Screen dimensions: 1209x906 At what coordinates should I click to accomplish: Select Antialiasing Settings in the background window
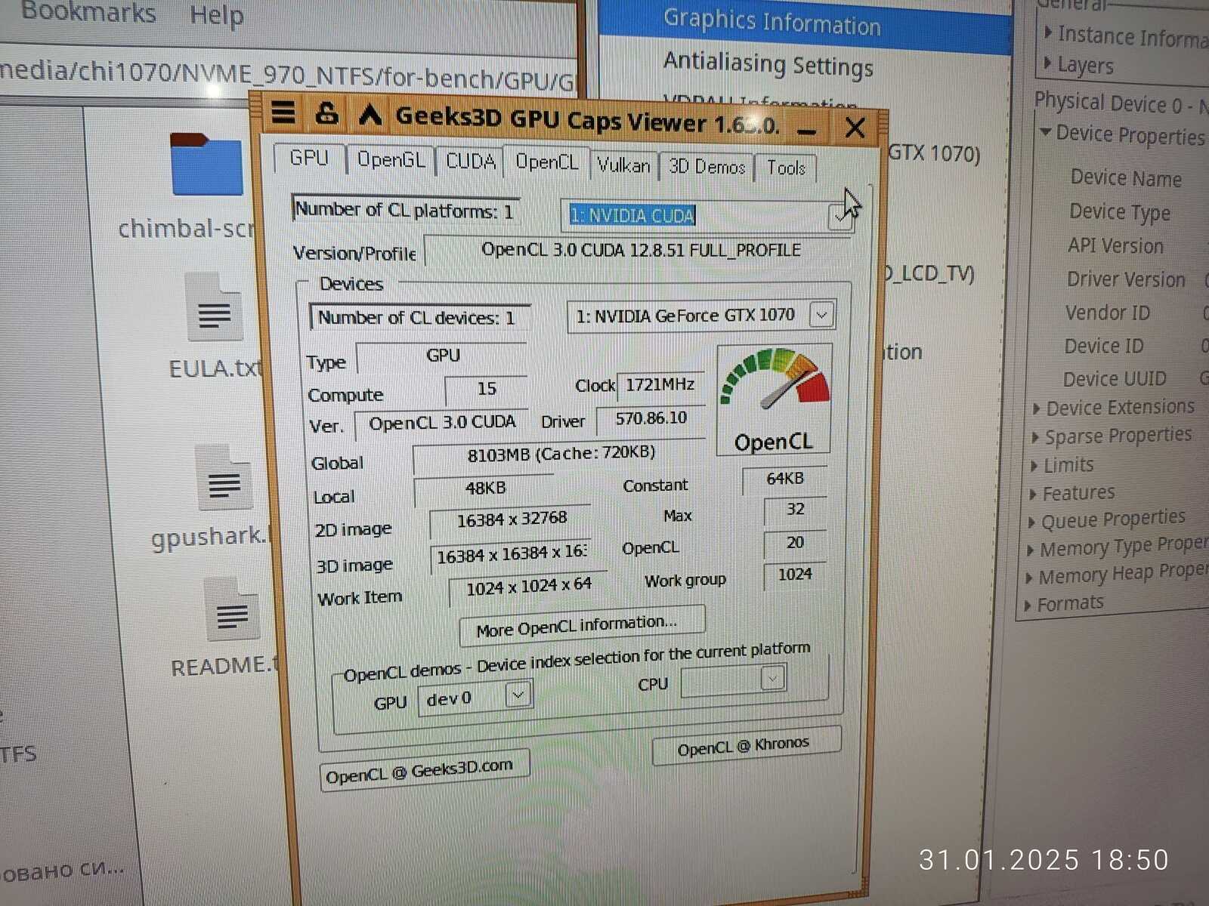[x=768, y=64]
